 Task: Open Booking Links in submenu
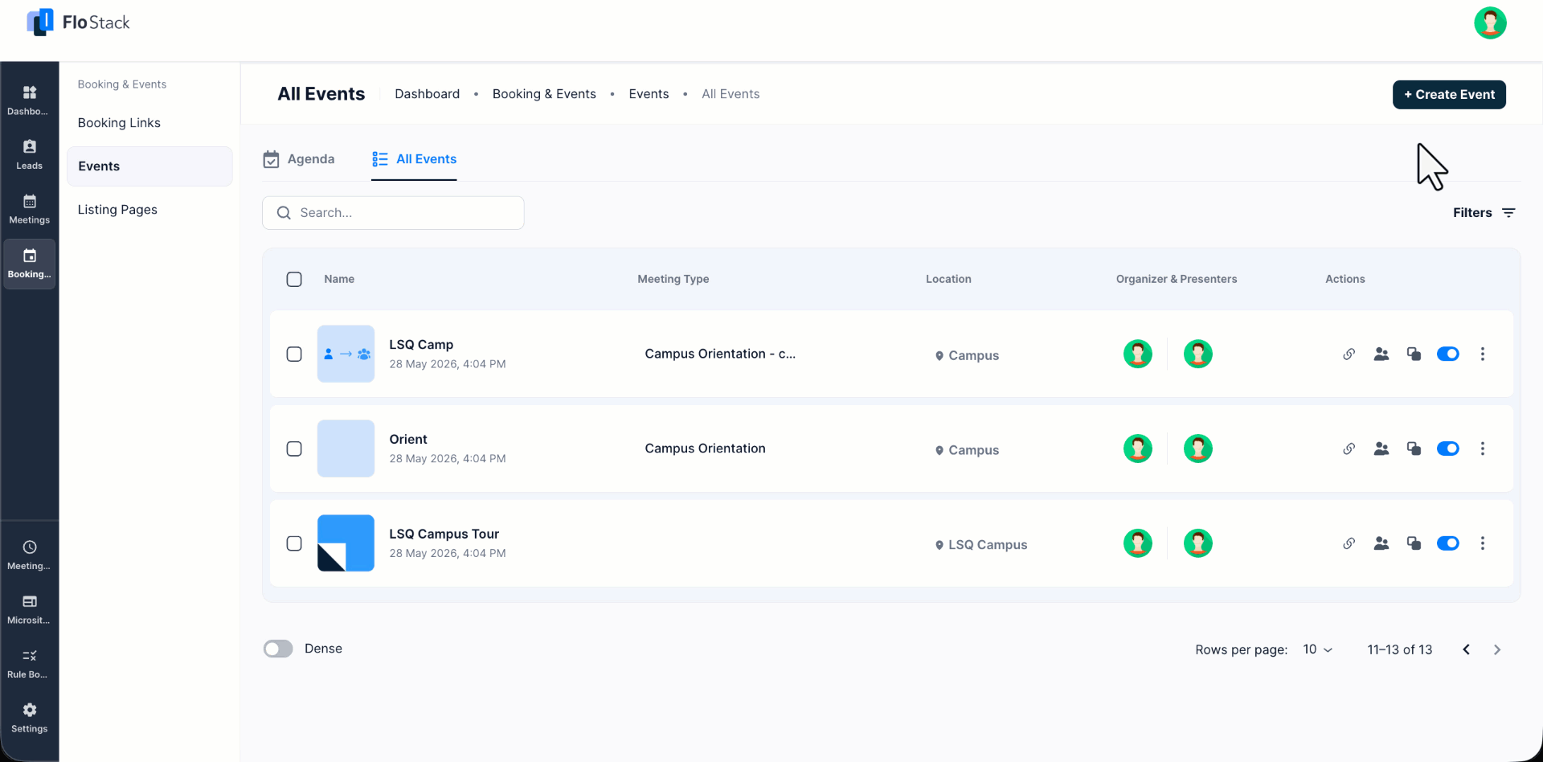(x=119, y=123)
